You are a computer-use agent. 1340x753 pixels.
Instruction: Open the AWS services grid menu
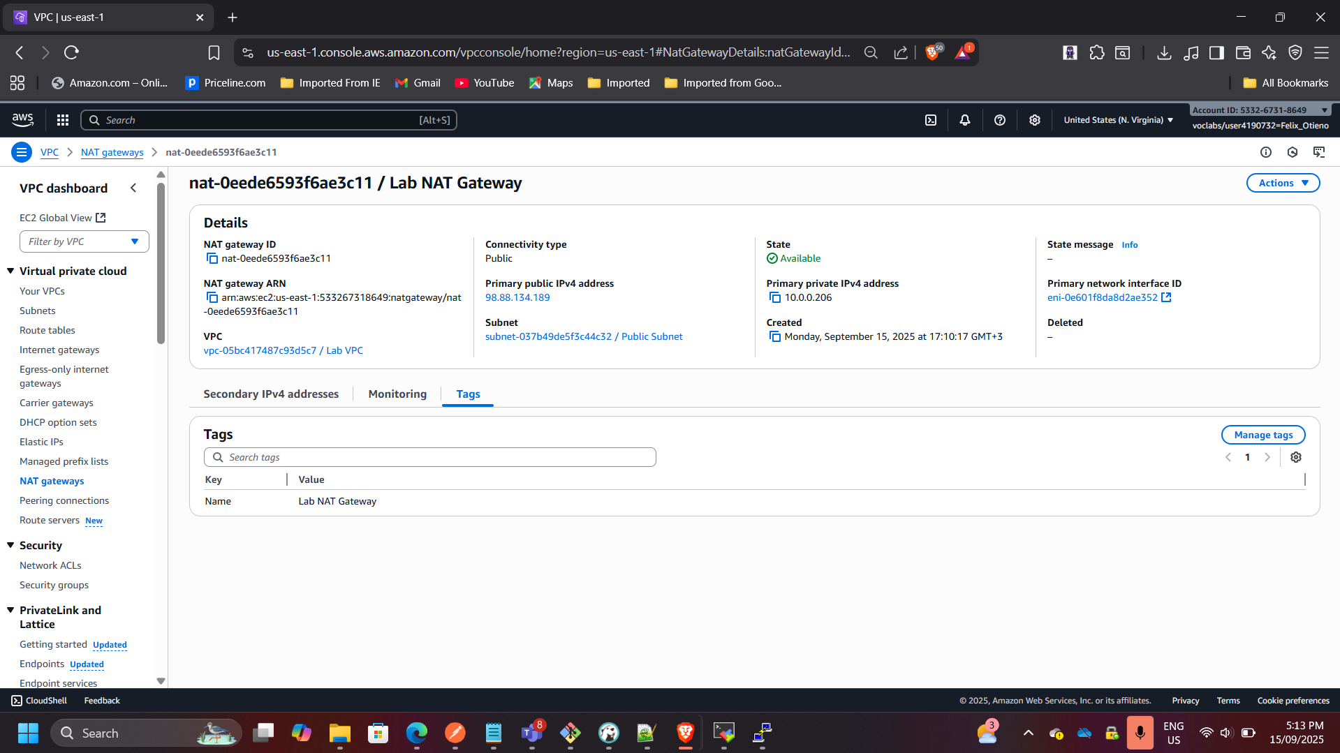tap(63, 120)
